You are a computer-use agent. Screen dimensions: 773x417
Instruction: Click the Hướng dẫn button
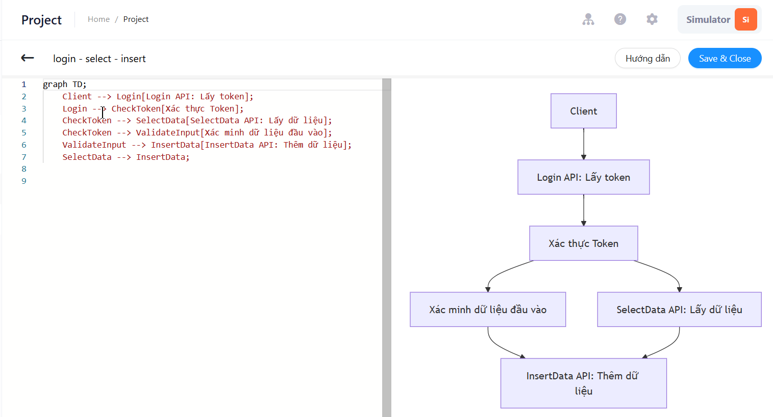[x=647, y=58]
